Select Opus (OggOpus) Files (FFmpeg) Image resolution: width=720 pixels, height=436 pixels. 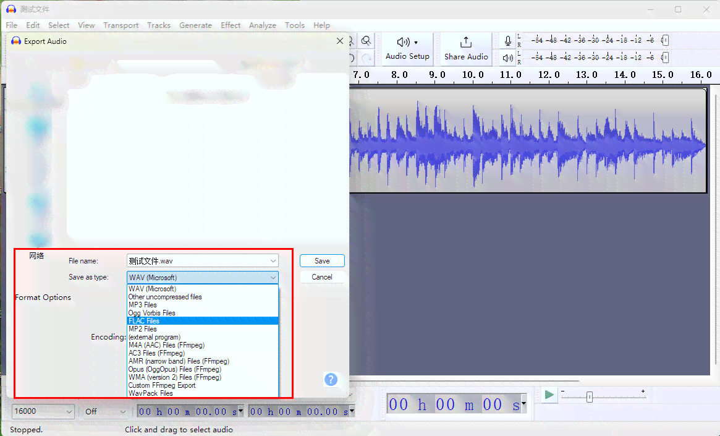pyautogui.click(x=203, y=369)
